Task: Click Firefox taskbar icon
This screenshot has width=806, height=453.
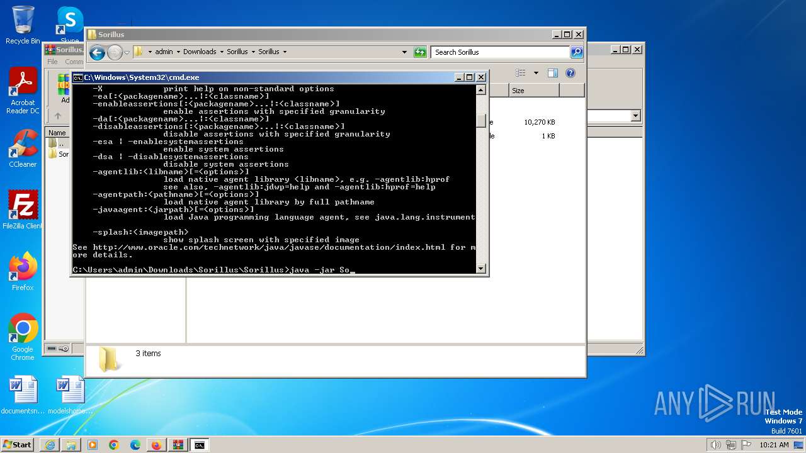Action: coord(156,445)
